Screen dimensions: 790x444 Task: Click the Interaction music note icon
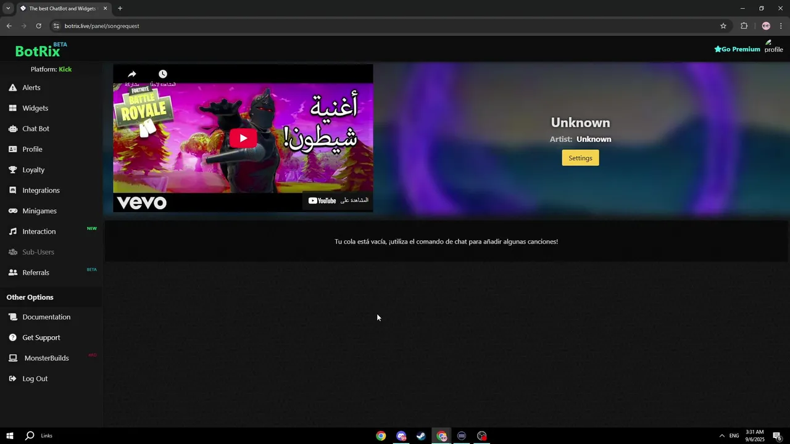(12, 231)
